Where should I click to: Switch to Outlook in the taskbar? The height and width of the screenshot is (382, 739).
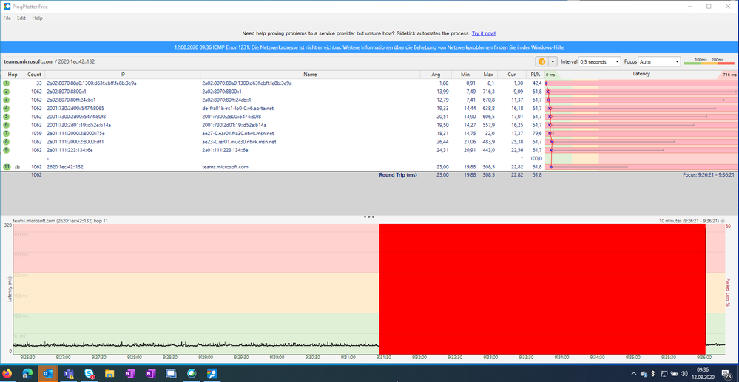[x=48, y=374]
